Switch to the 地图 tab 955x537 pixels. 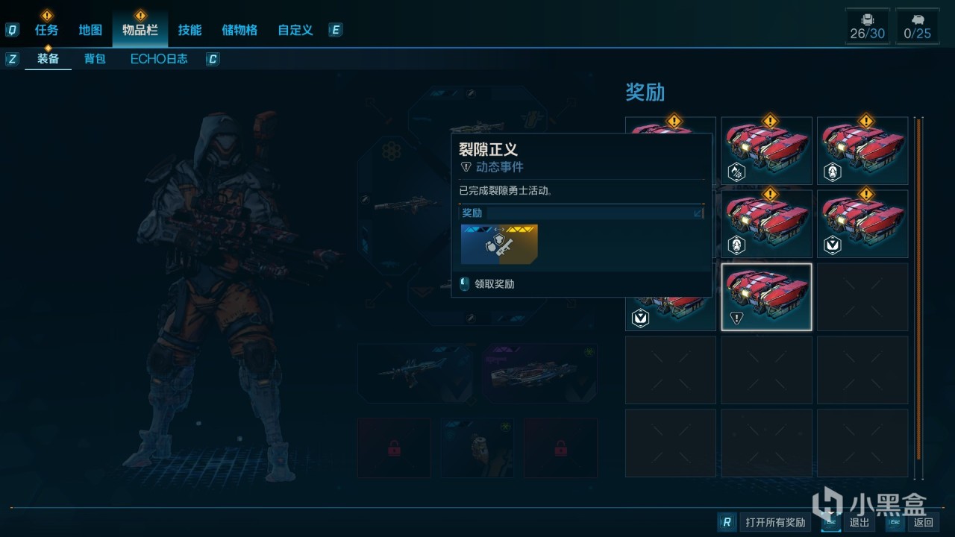coord(90,30)
